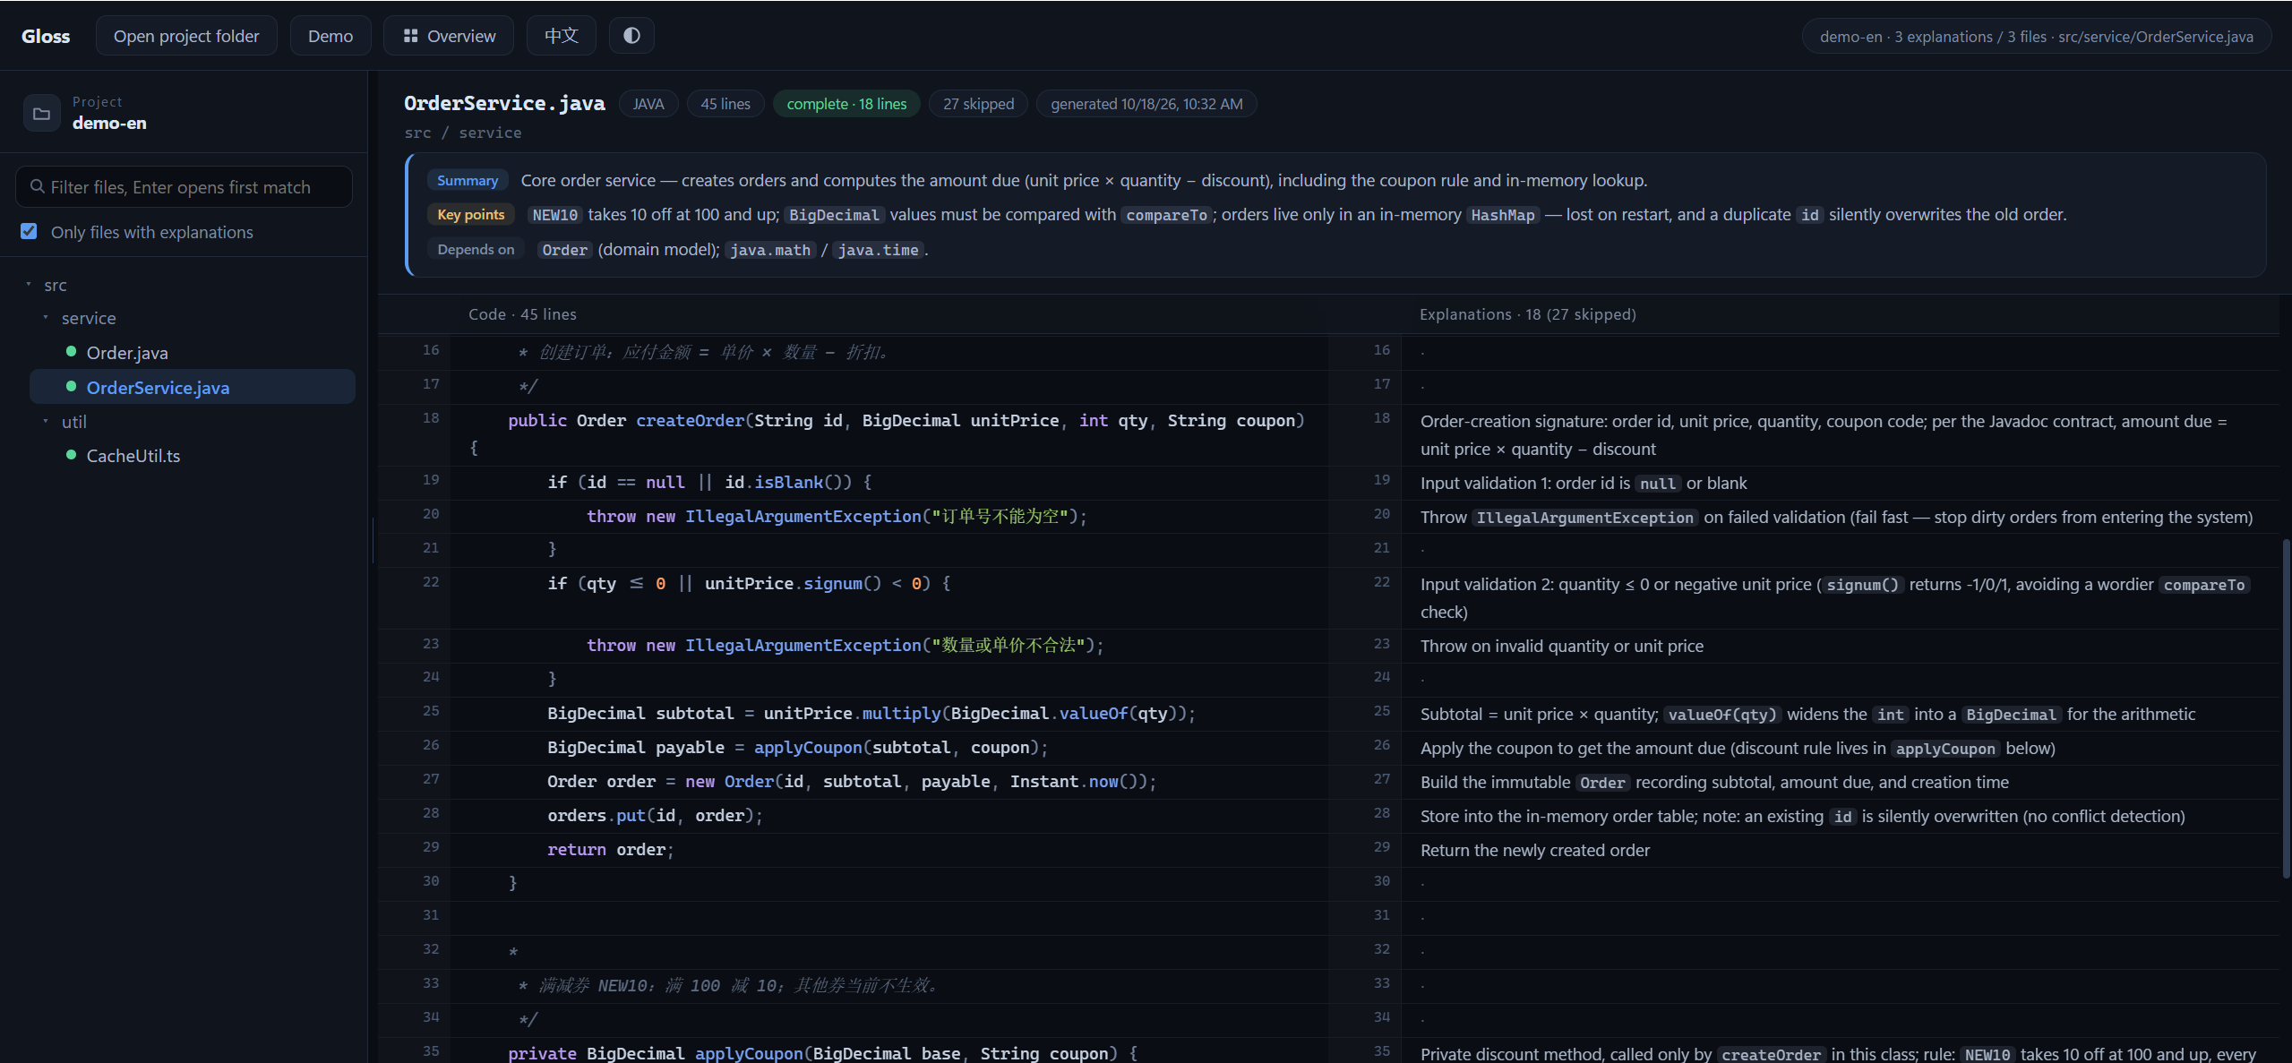Click the project folder icon beside demo-en
Image resolution: width=2292 pixels, height=1063 pixels.
point(41,114)
